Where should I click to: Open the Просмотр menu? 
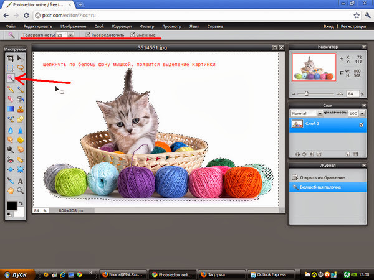(x=172, y=26)
